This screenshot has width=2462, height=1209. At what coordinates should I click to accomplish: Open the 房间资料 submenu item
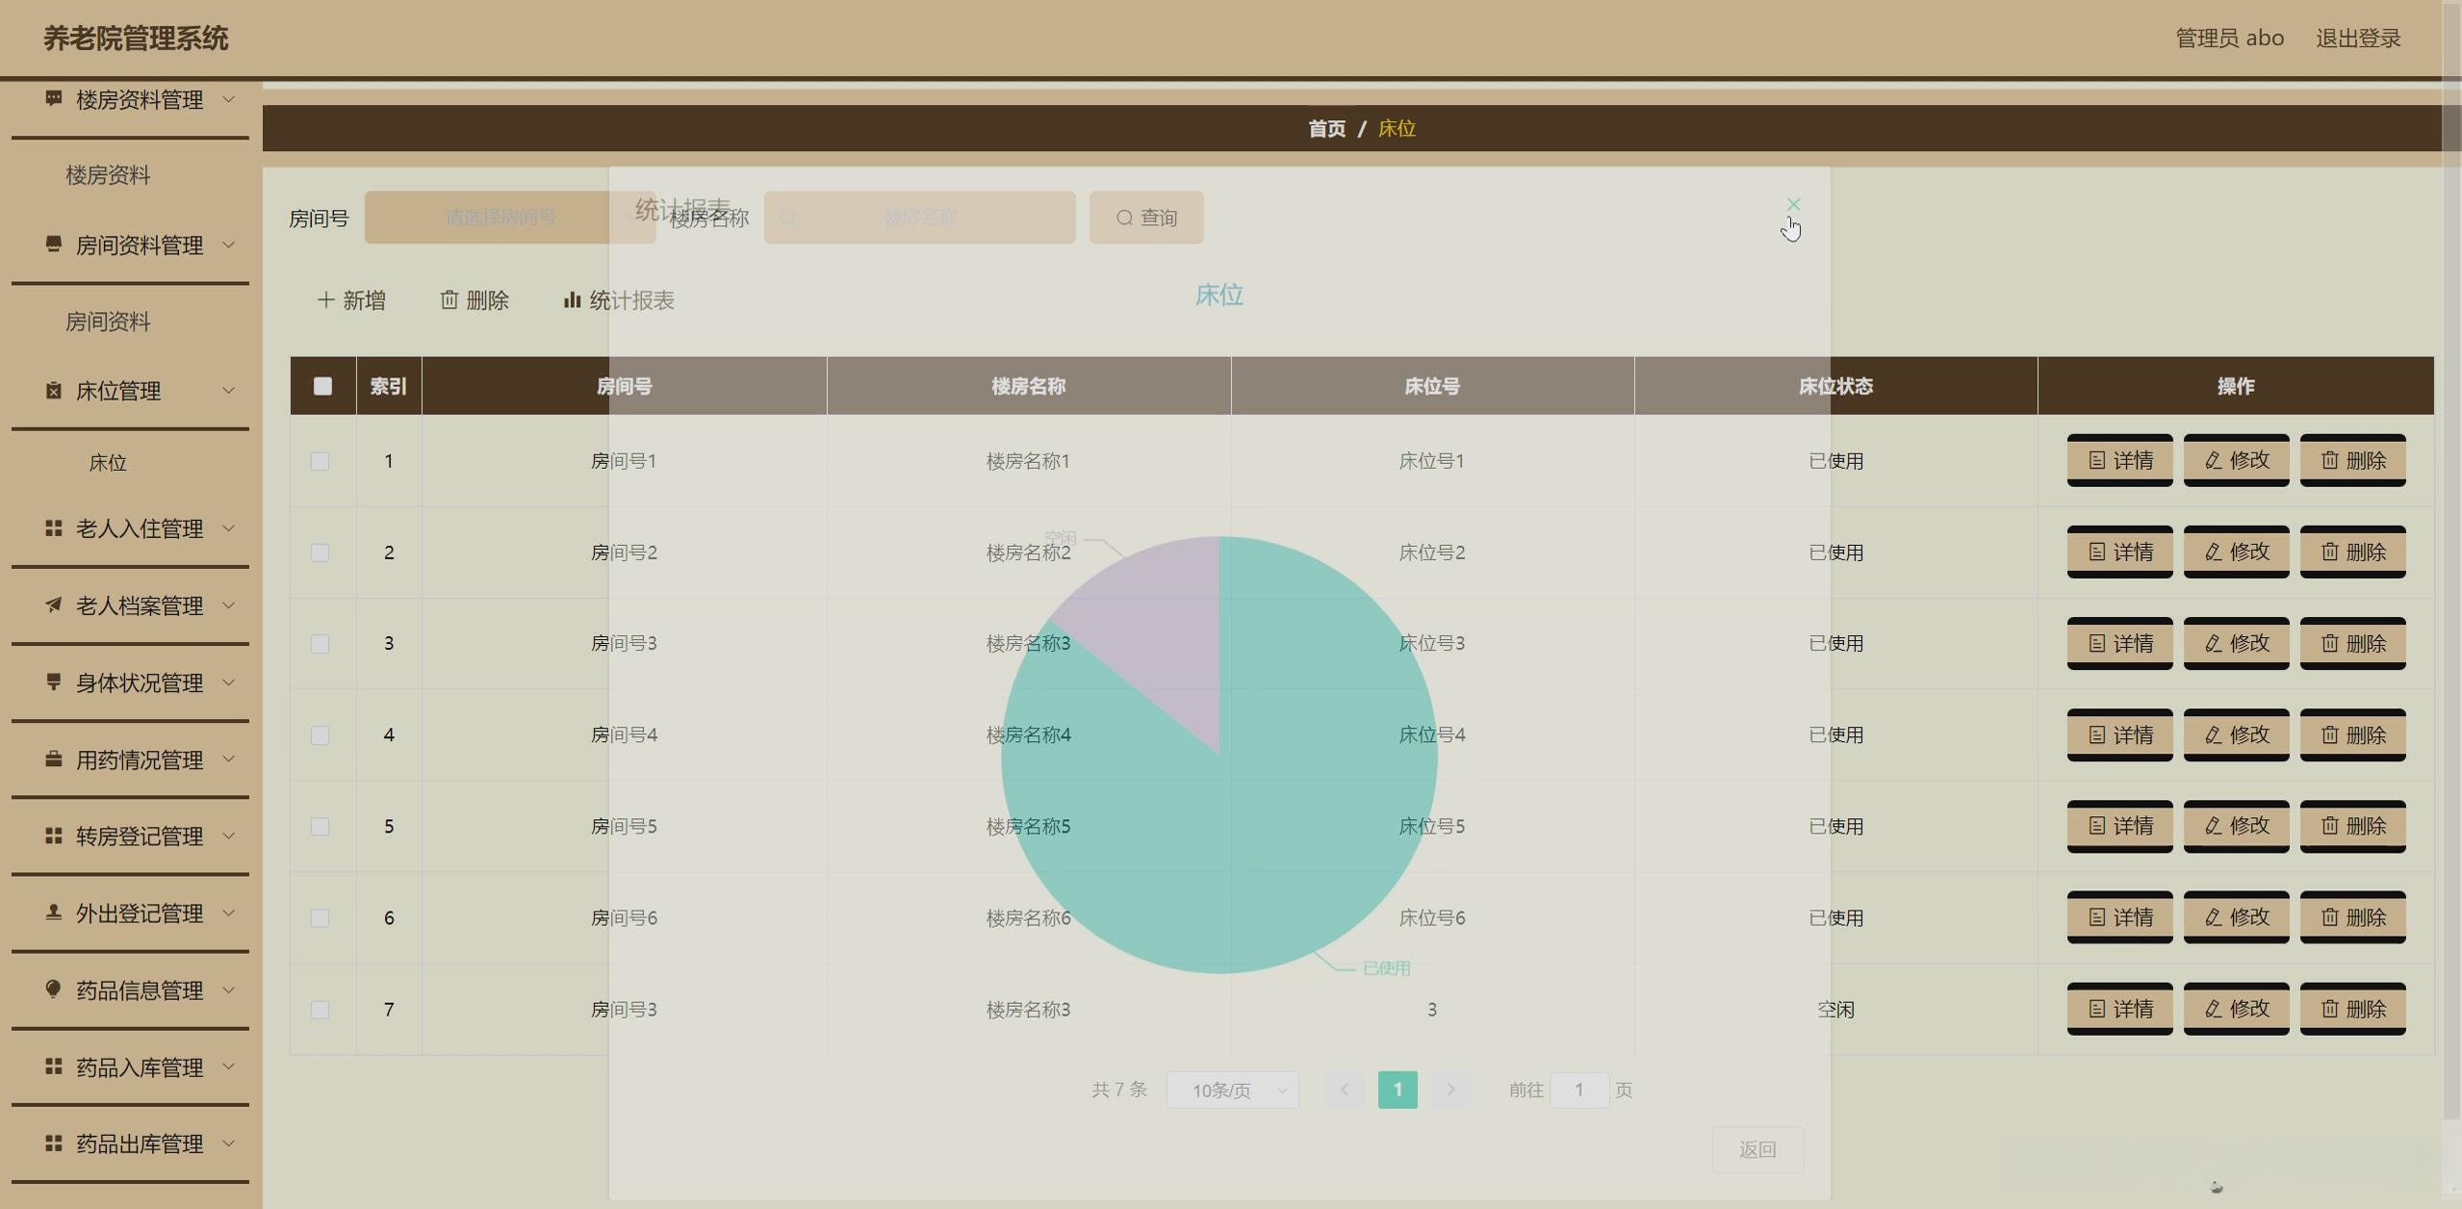click(x=108, y=322)
